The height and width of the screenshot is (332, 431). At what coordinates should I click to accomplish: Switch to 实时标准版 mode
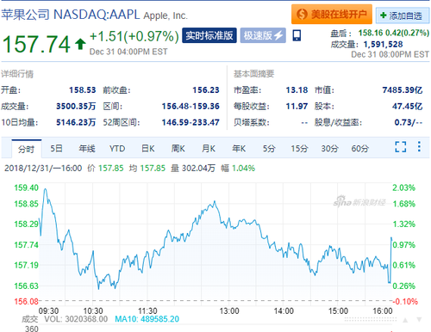[209, 35]
